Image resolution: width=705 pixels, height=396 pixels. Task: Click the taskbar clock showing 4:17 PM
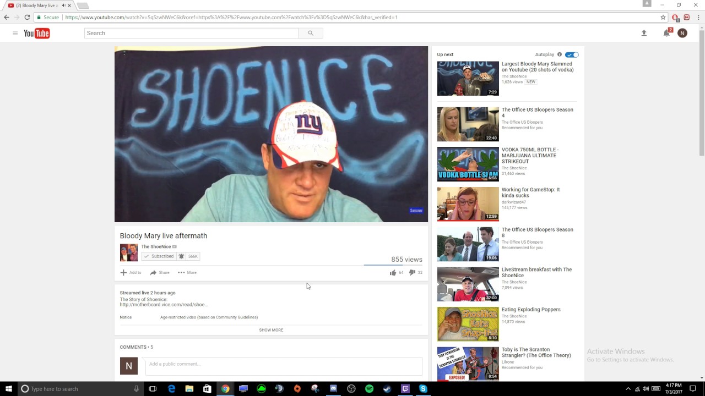674,389
